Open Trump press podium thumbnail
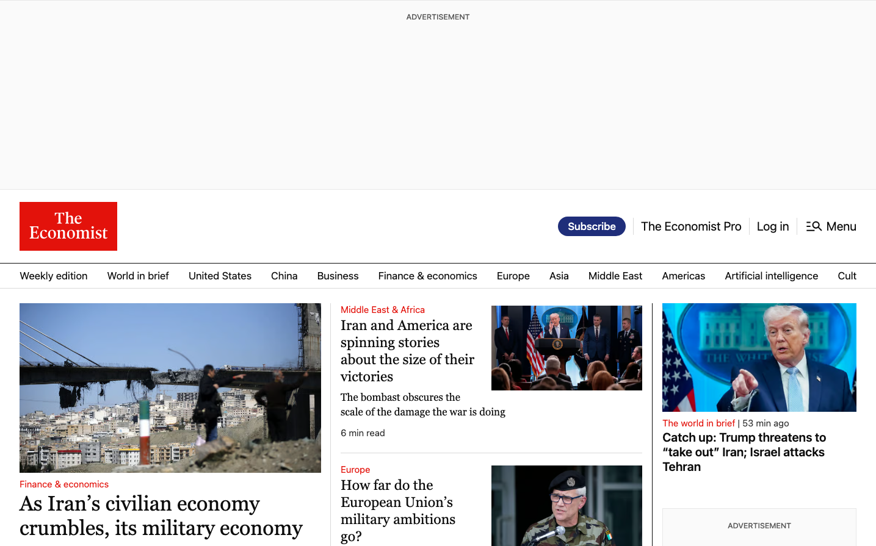 tap(567, 348)
